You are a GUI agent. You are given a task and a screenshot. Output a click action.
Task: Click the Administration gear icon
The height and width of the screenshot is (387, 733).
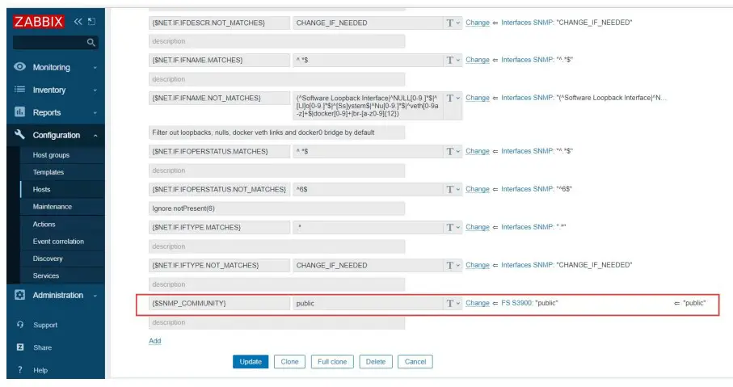(19, 295)
